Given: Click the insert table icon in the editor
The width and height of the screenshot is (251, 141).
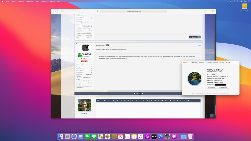Looking at the screenshot, I should pyautogui.click(x=166, y=101).
